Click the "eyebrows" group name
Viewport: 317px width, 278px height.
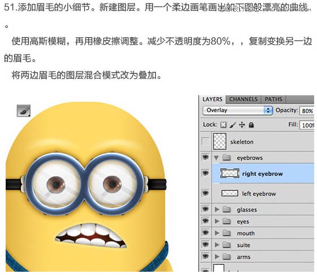[250, 158]
